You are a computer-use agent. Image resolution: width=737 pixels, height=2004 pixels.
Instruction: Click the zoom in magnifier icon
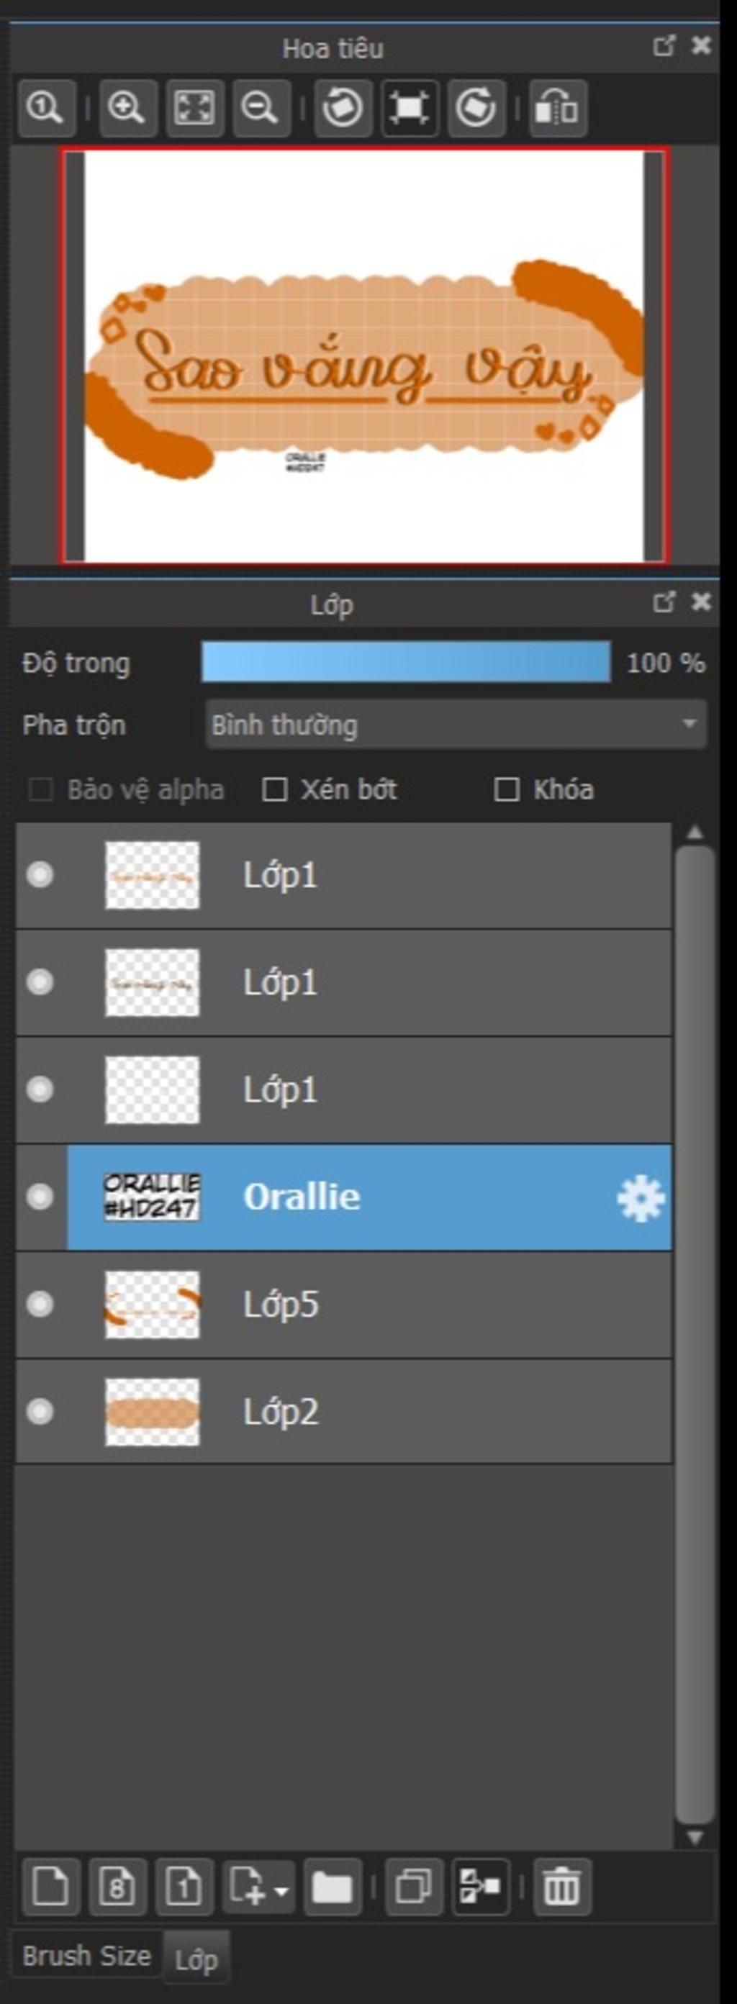pos(127,107)
